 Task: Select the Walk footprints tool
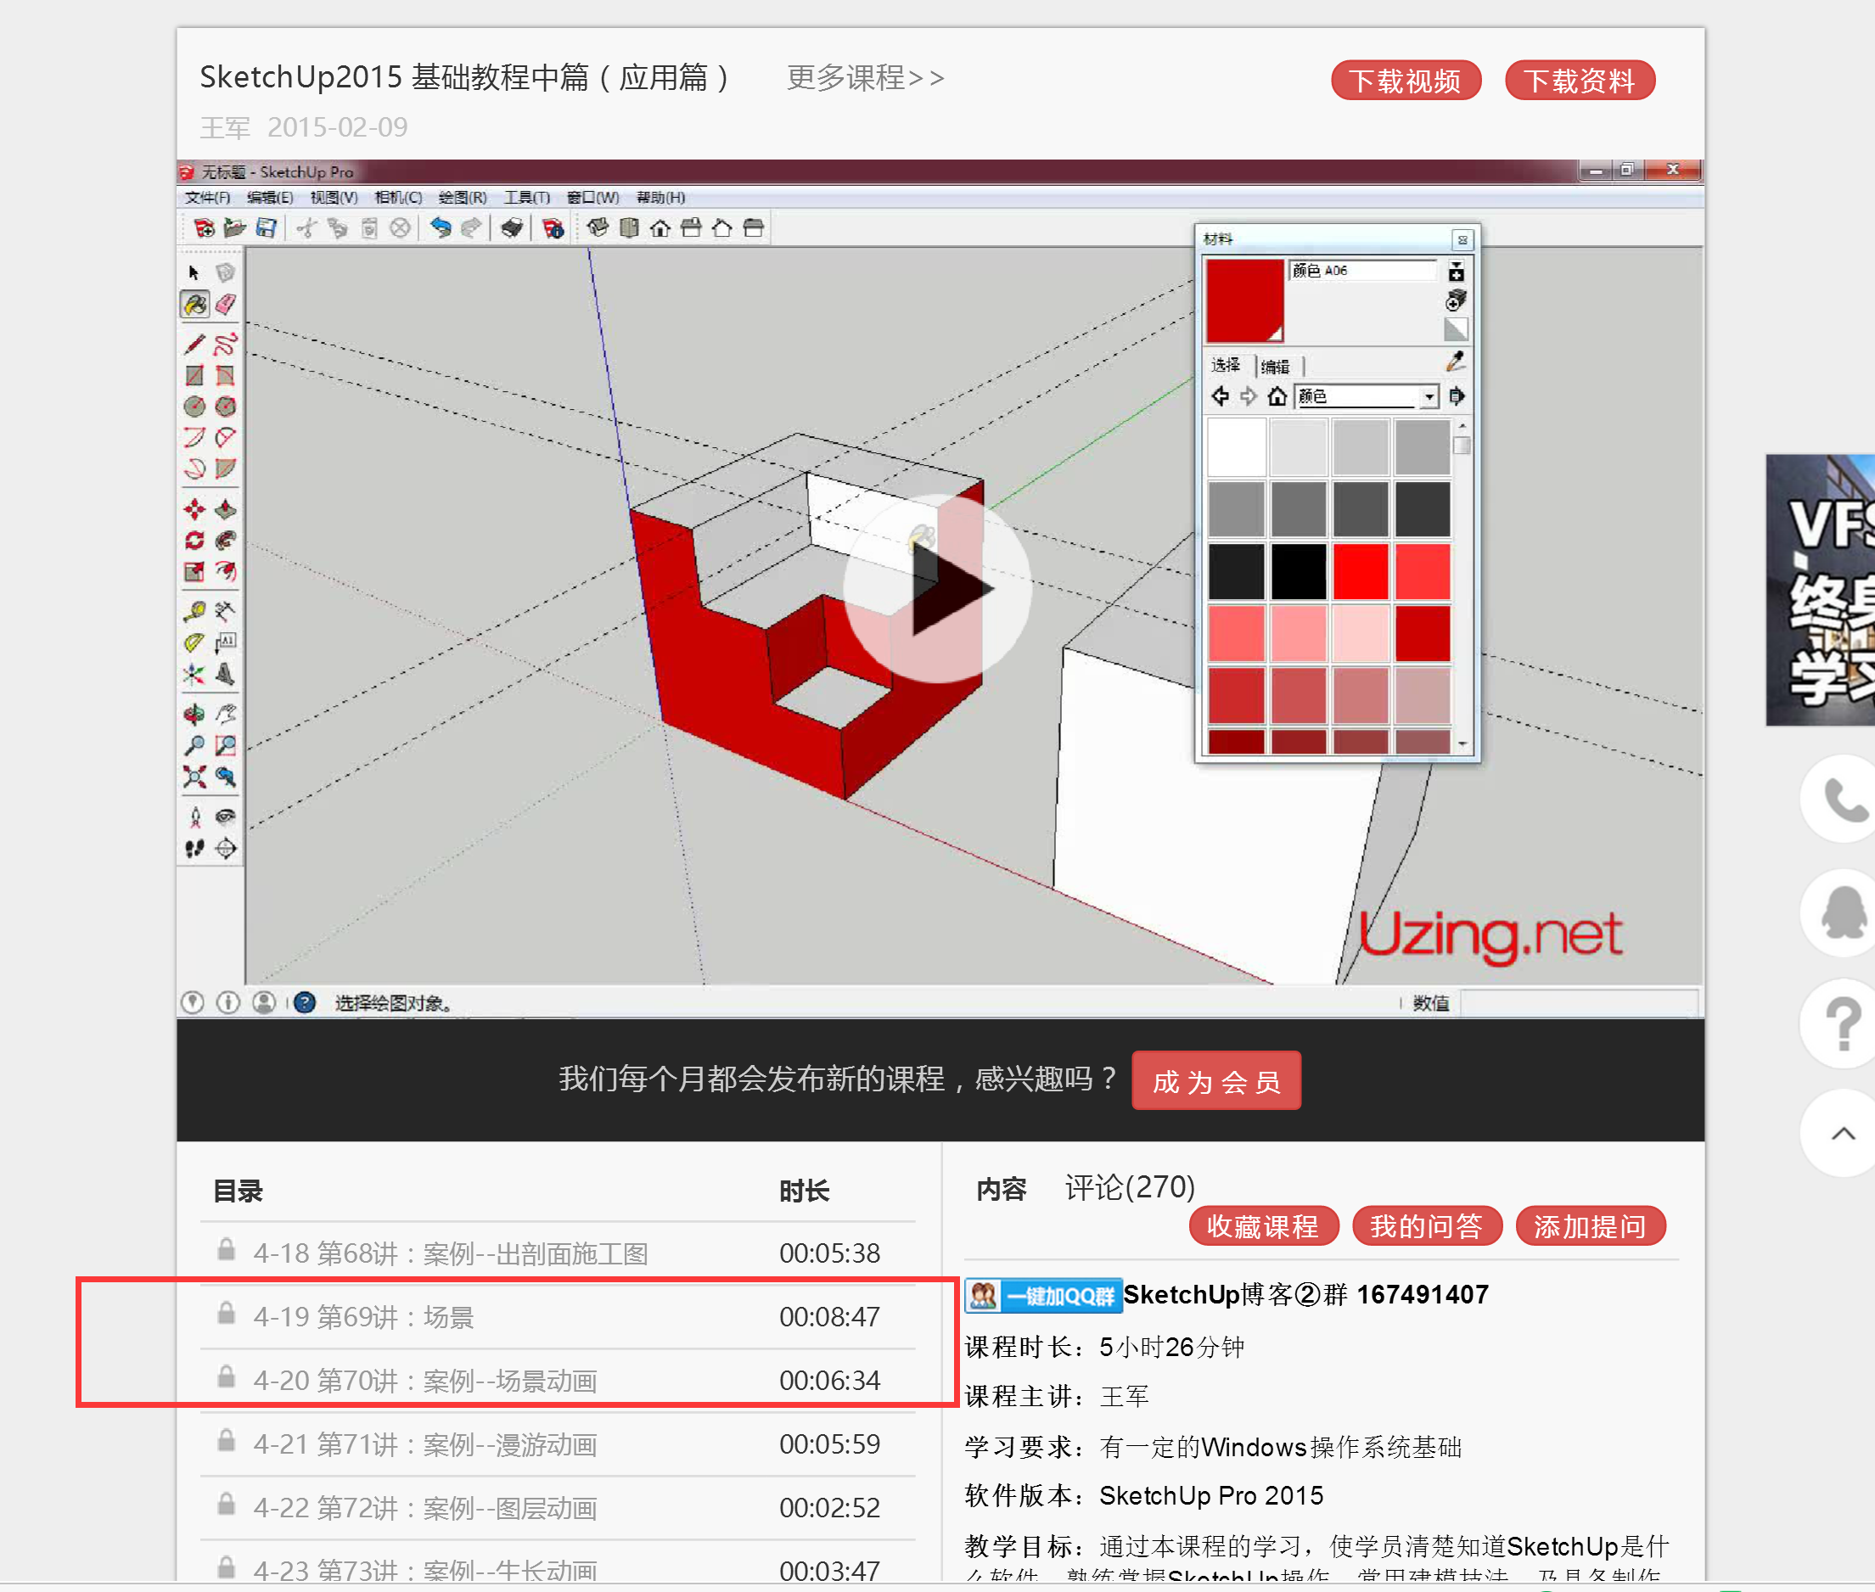[194, 849]
